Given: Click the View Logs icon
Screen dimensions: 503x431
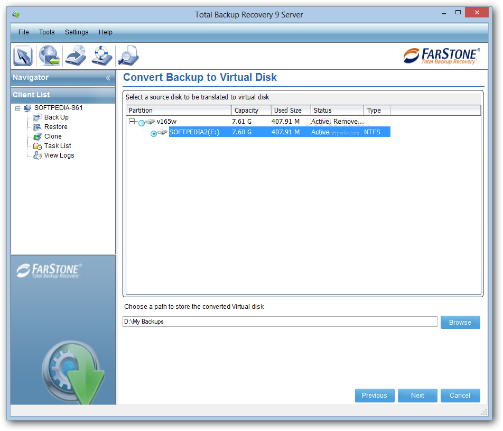Looking at the screenshot, I should point(37,155).
